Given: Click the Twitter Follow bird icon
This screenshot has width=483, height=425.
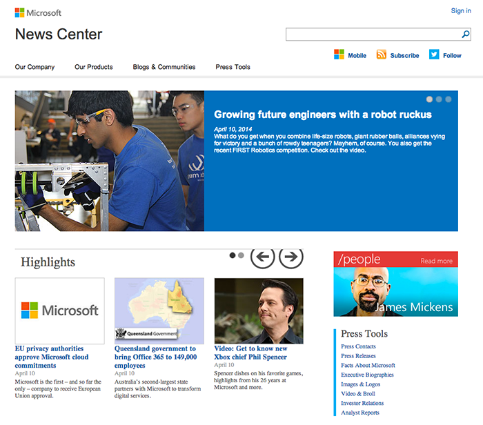Looking at the screenshot, I should [434, 55].
